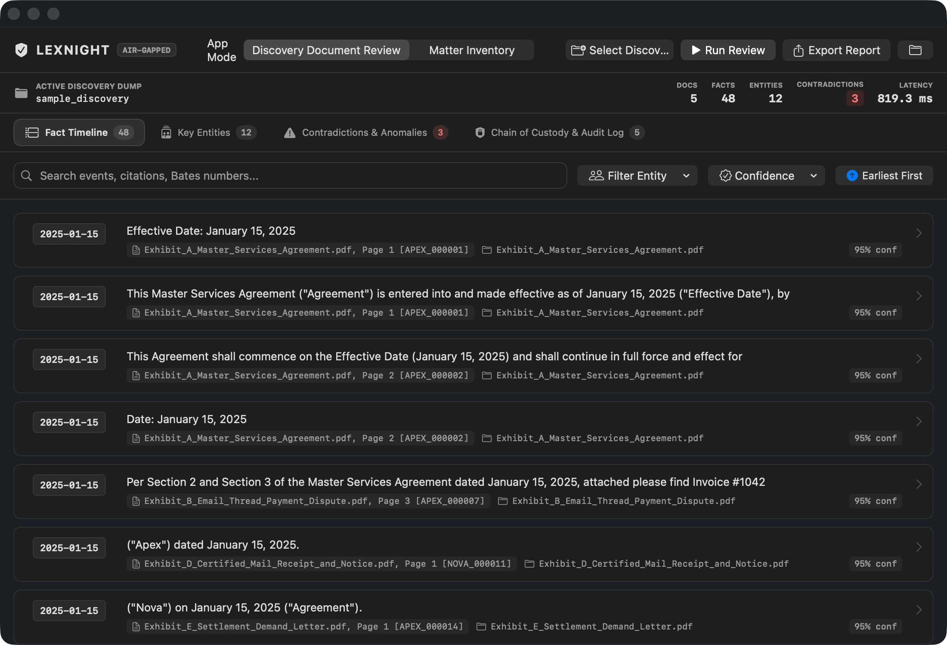Open Chain of Custody & Audit Log tab

[560, 132]
